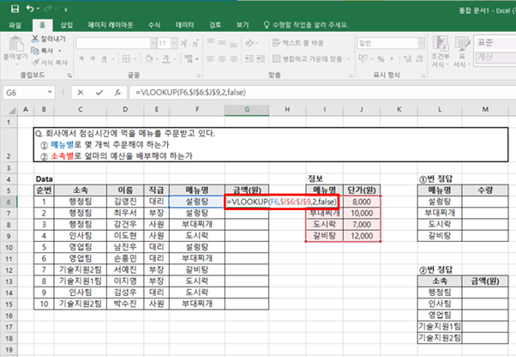Image resolution: width=516 pixels, height=357 pixels.
Task: Switch to the 페이지 레이아웃 tab
Action: [x=111, y=25]
